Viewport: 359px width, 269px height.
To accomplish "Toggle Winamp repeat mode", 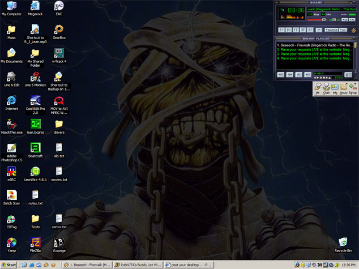I will (344, 29).
